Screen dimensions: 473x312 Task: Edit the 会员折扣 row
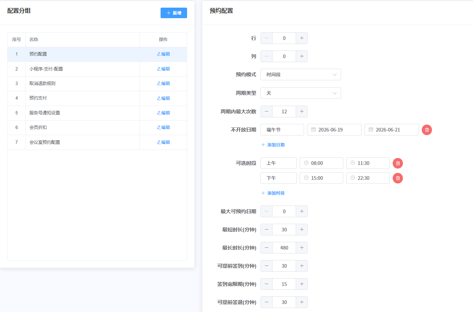pyautogui.click(x=163, y=127)
